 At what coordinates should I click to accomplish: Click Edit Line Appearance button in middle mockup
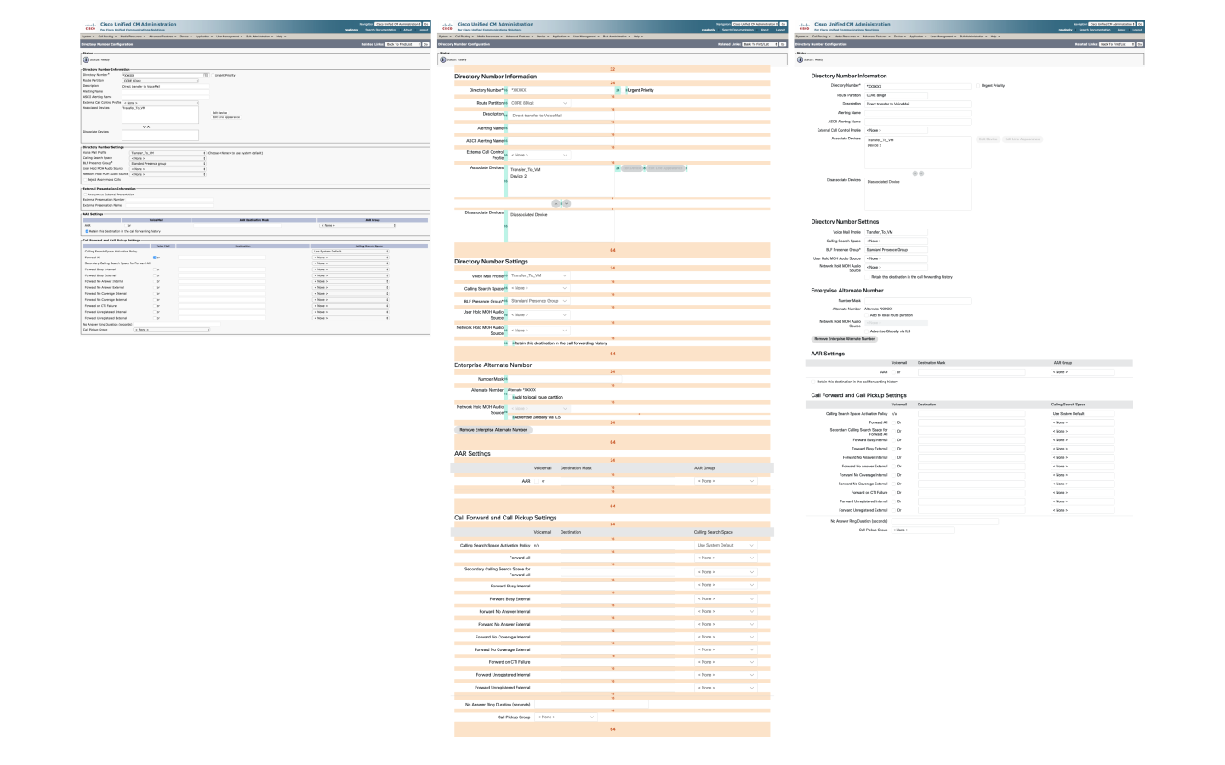click(x=665, y=168)
